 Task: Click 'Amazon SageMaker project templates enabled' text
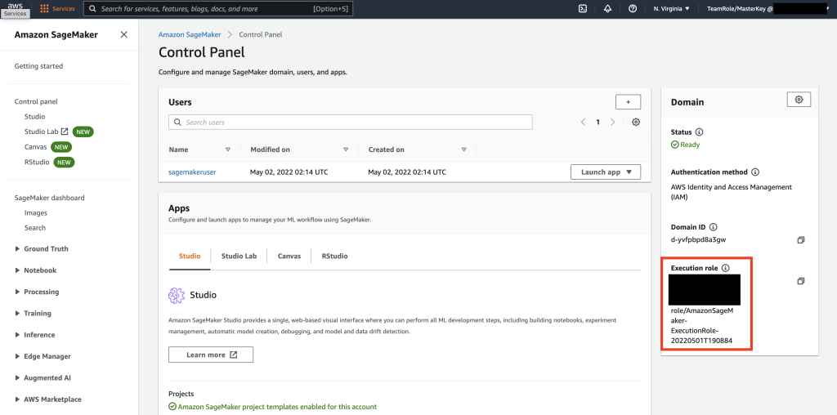[277, 407]
